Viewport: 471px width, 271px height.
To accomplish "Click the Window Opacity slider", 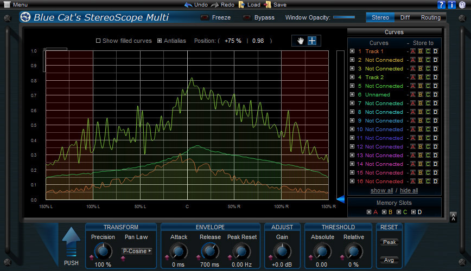I will 343,17.
